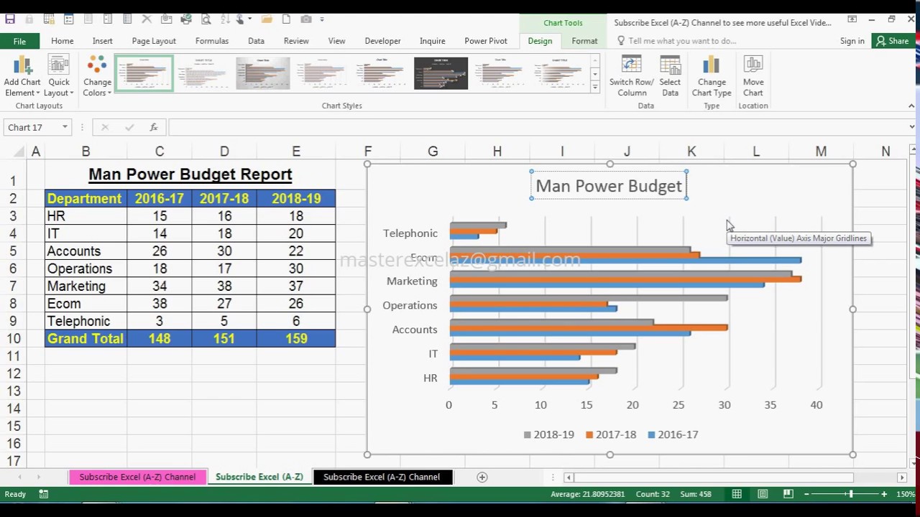Click the insert function fx icon
The image size is (920, 517).
[153, 127]
